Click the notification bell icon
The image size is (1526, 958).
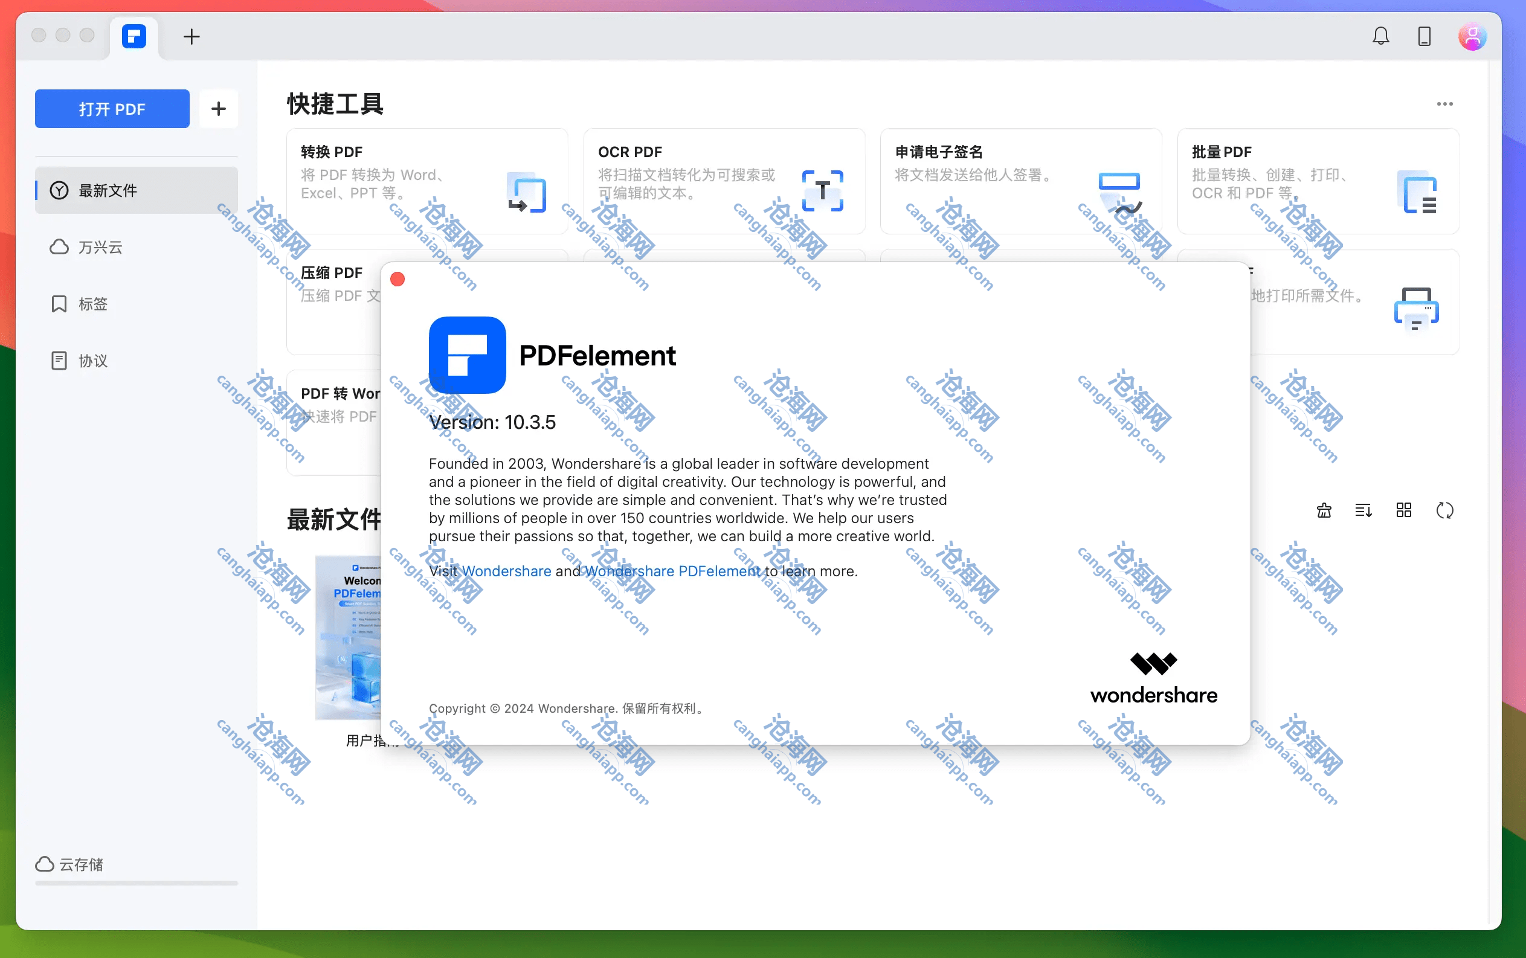pyautogui.click(x=1380, y=36)
